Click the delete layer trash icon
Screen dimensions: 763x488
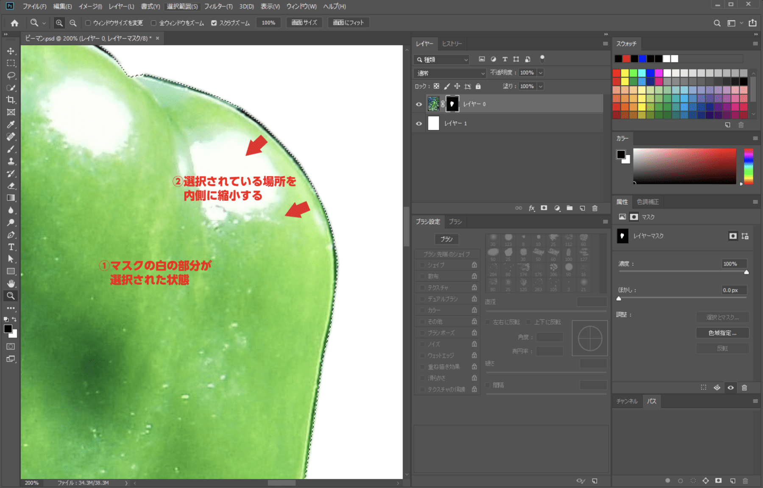pyautogui.click(x=595, y=208)
